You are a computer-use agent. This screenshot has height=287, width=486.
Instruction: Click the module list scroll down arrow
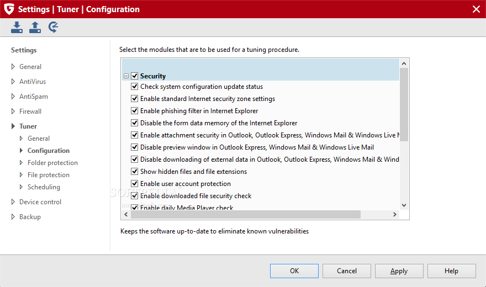(404, 205)
